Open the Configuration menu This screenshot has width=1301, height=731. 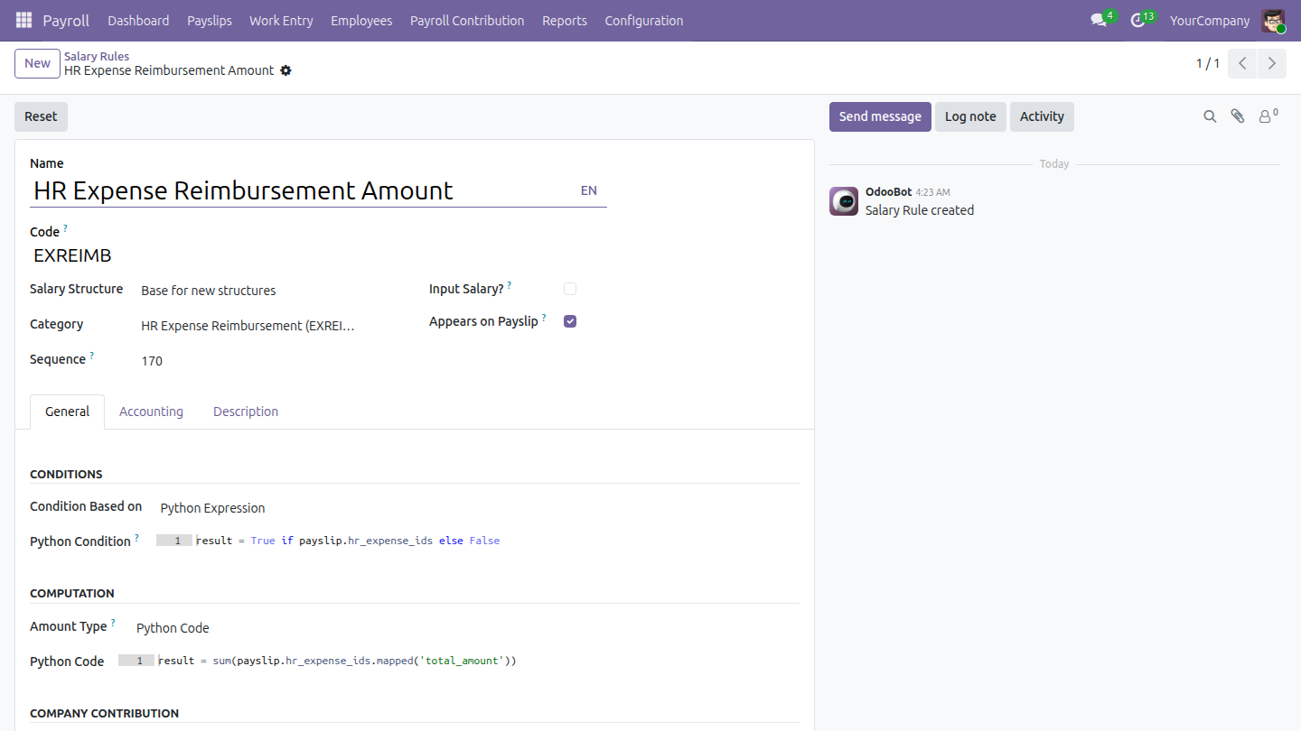pos(644,20)
